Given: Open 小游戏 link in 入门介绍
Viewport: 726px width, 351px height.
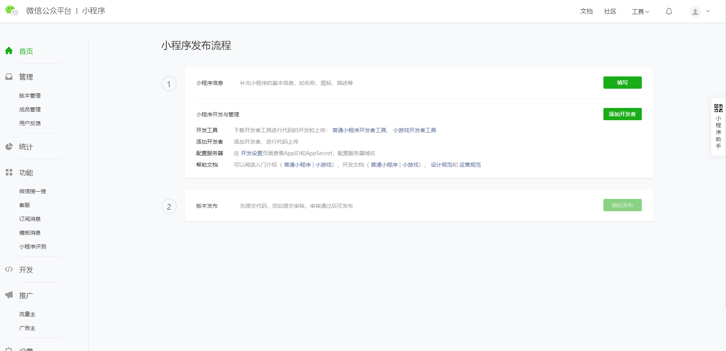Looking at the screenshot, I should [x=324, y=165].
